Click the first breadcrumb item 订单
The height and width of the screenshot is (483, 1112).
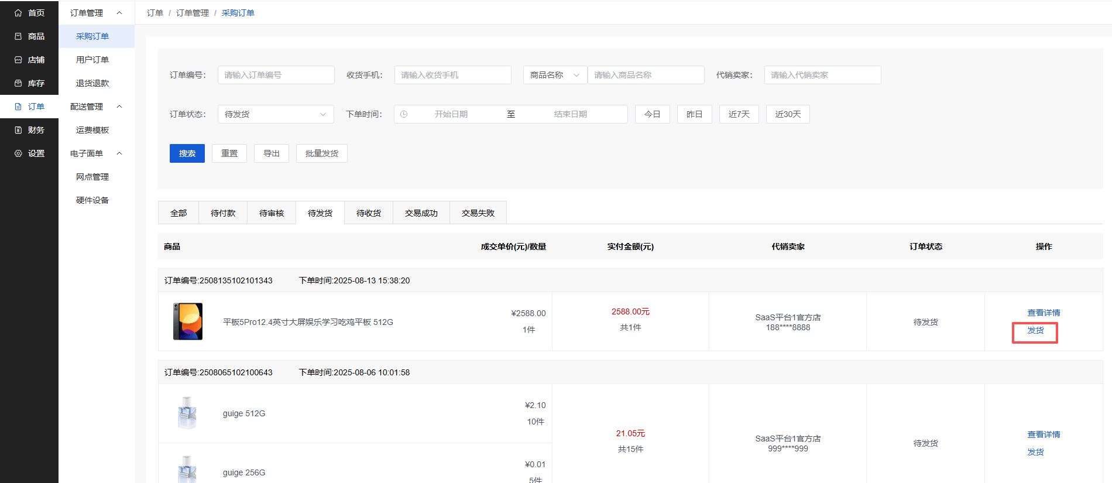(155, 13)
